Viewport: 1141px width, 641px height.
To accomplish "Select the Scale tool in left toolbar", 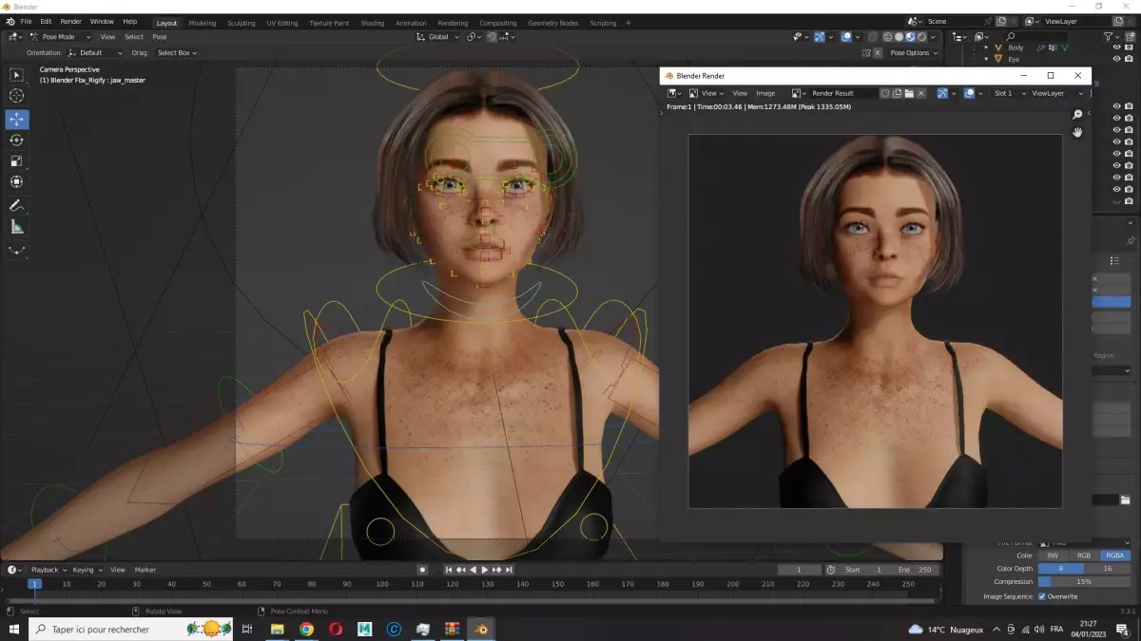I will click(17, 161).
